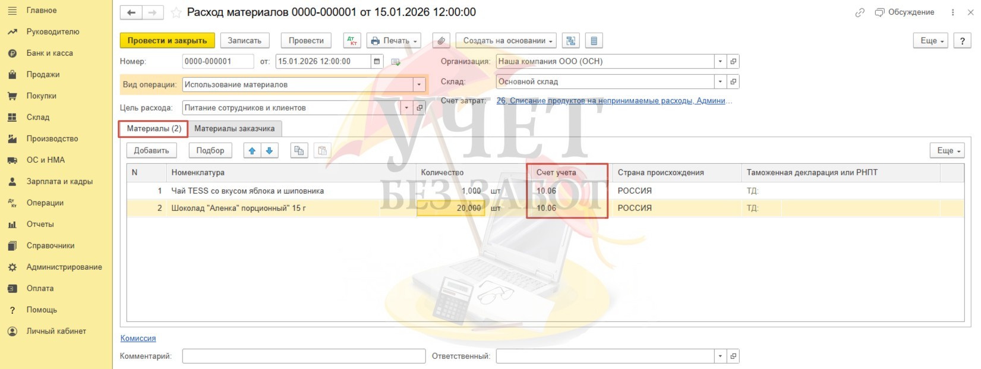The width and height of the screenshot is (981, 369).
Task: Open the calendar picker for document date
Action: coord(377,61)
